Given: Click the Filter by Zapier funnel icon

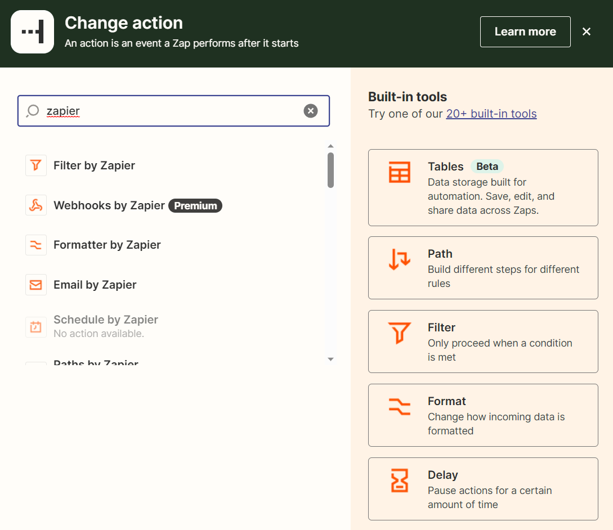Looking at the screenshot, I should 36,165.
